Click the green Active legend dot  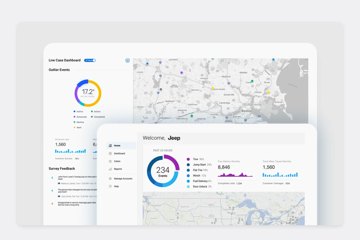(x=92, y=112)
